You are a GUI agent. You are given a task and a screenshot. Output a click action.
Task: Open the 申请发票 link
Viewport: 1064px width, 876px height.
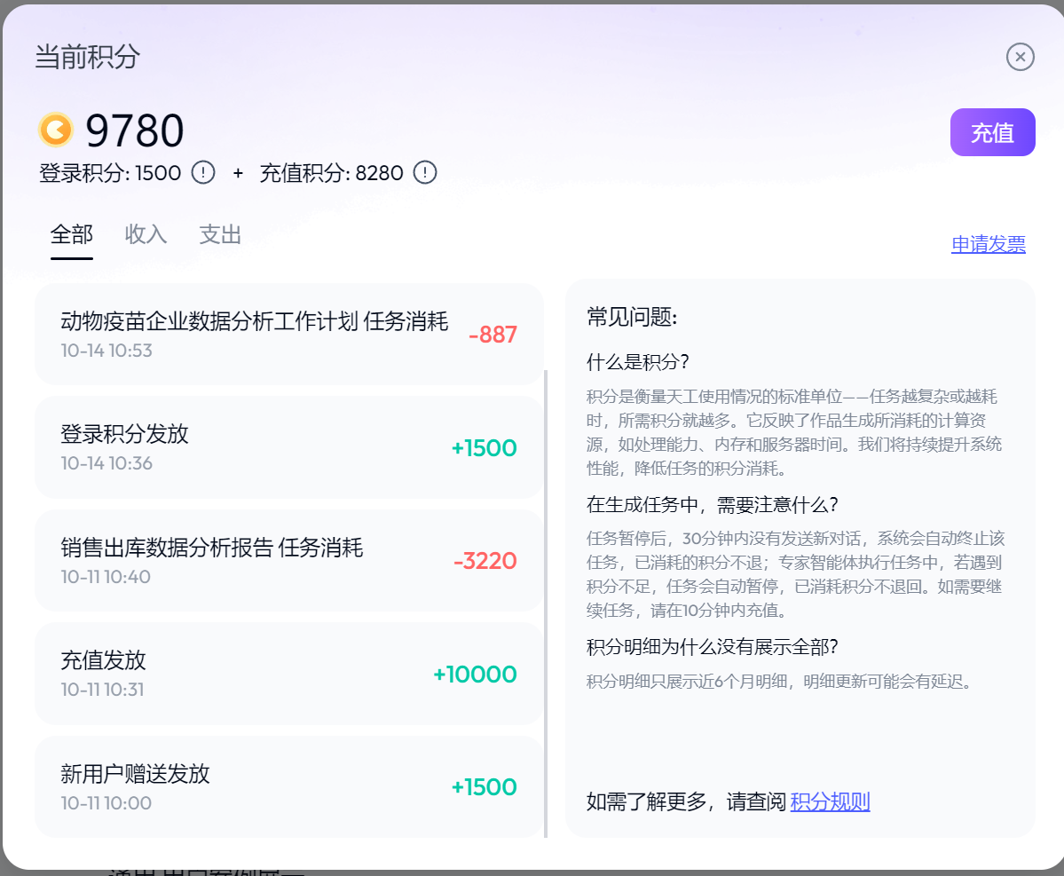pyautogui.click(x=988, y=244)
